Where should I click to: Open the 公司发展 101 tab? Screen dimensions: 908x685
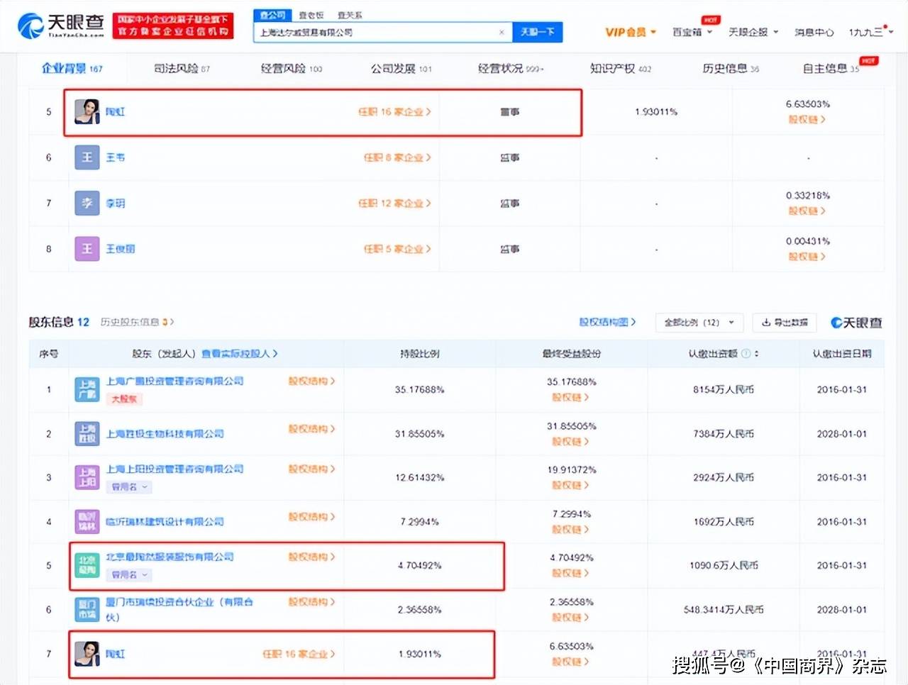point(402,69)
